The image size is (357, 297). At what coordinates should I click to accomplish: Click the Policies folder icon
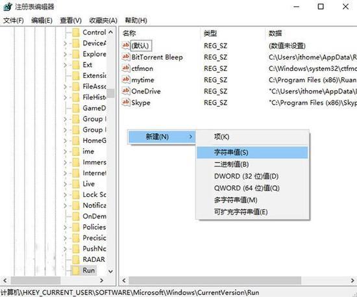pos(76,227)
